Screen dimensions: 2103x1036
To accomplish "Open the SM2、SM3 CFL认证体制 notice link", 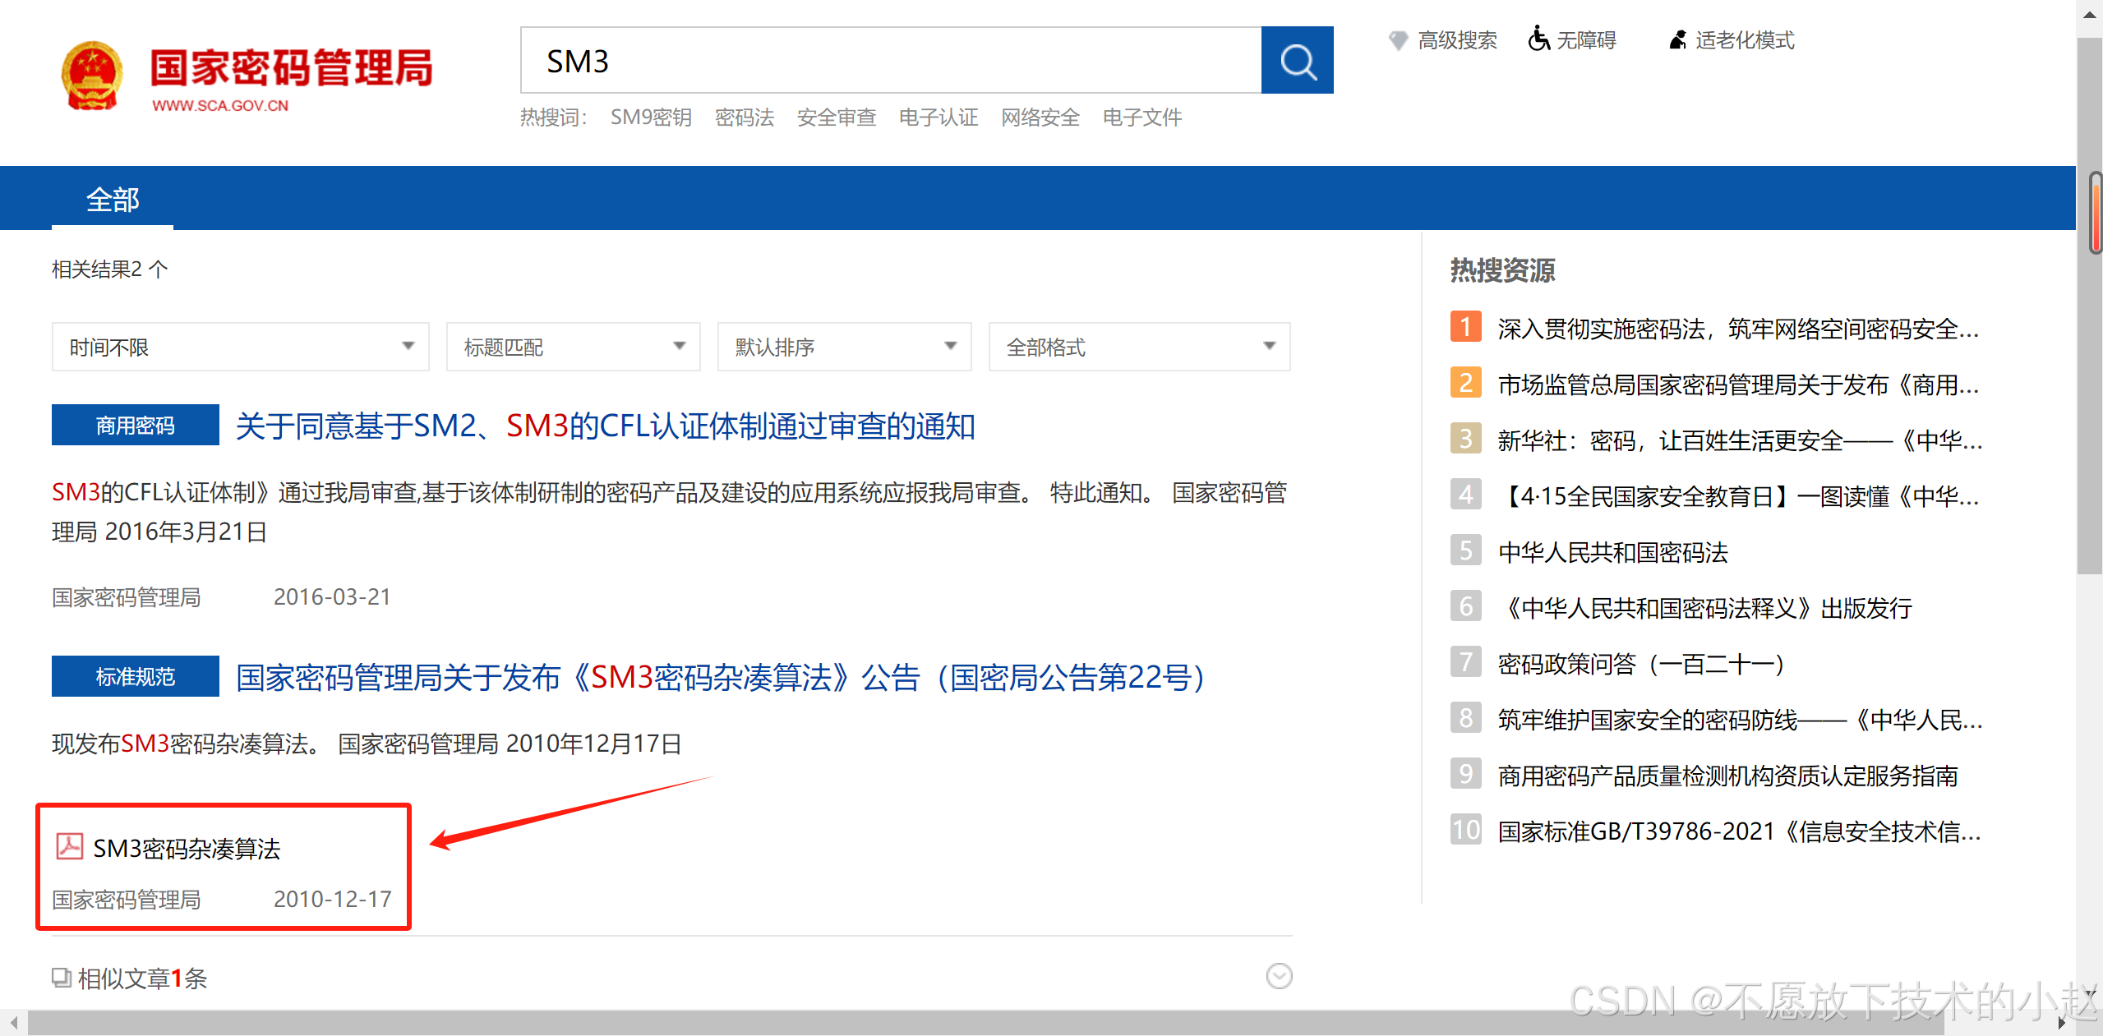I will (605, 426).
